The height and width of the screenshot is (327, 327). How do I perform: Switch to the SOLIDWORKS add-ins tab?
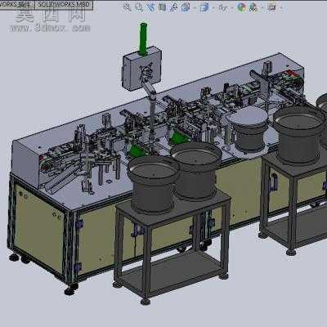pyautogui.click(x=17, y=5)
